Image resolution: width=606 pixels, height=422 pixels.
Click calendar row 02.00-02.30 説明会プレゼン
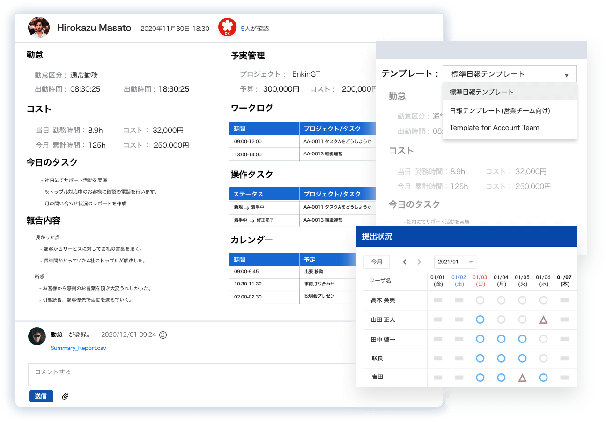tap(292, 297)
